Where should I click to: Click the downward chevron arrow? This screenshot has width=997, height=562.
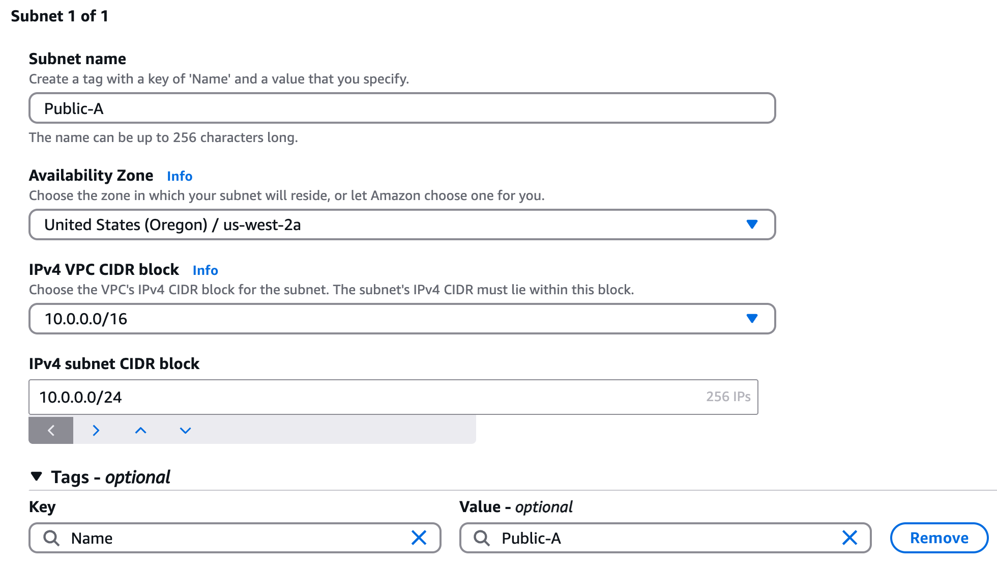pyautogui.click(x=185, y=430)
